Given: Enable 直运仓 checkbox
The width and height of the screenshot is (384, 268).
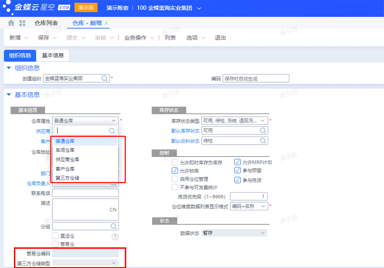Looking at the screenshot, I should 55,236.
